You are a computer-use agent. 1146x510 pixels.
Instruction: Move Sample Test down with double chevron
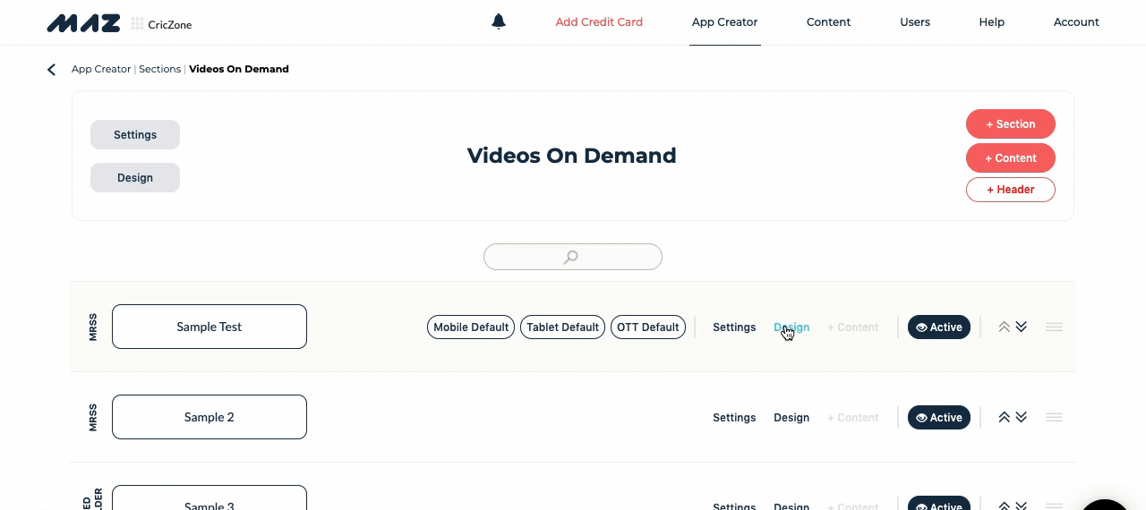tap(1022, 327)
